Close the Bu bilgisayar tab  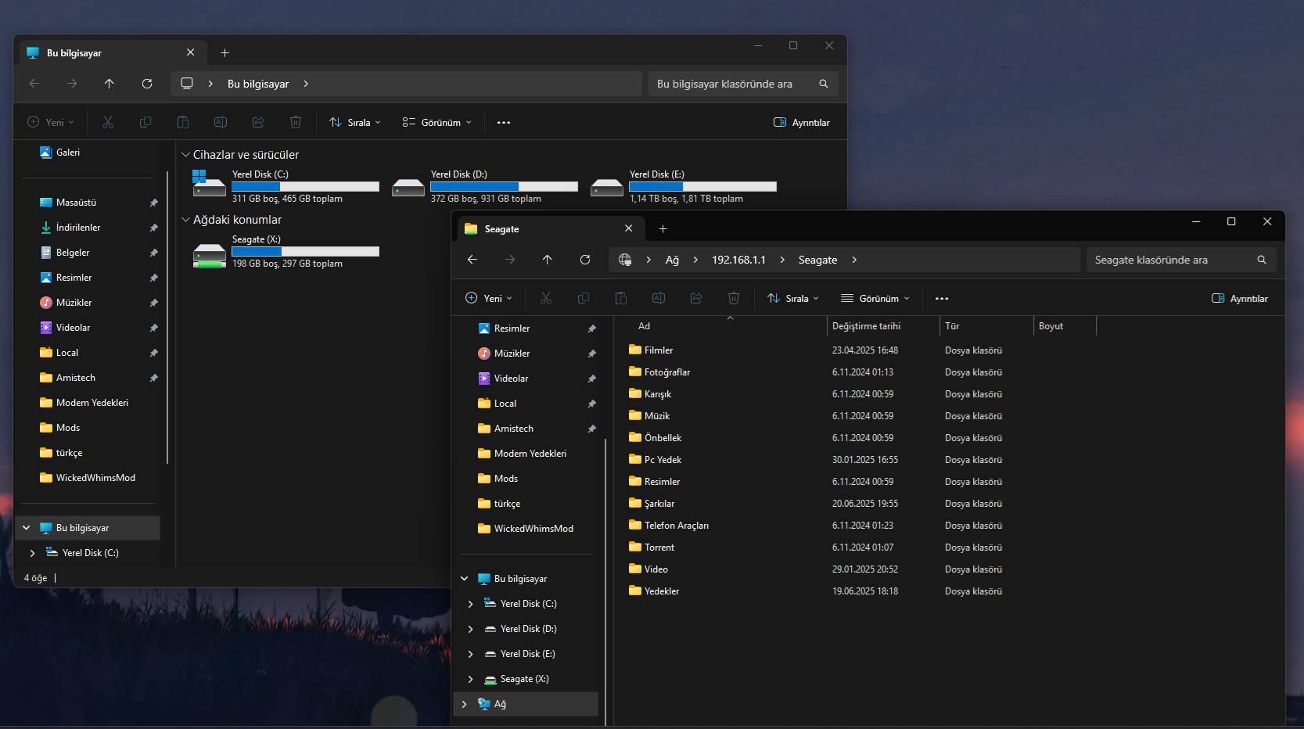click(x=191, y=52)
